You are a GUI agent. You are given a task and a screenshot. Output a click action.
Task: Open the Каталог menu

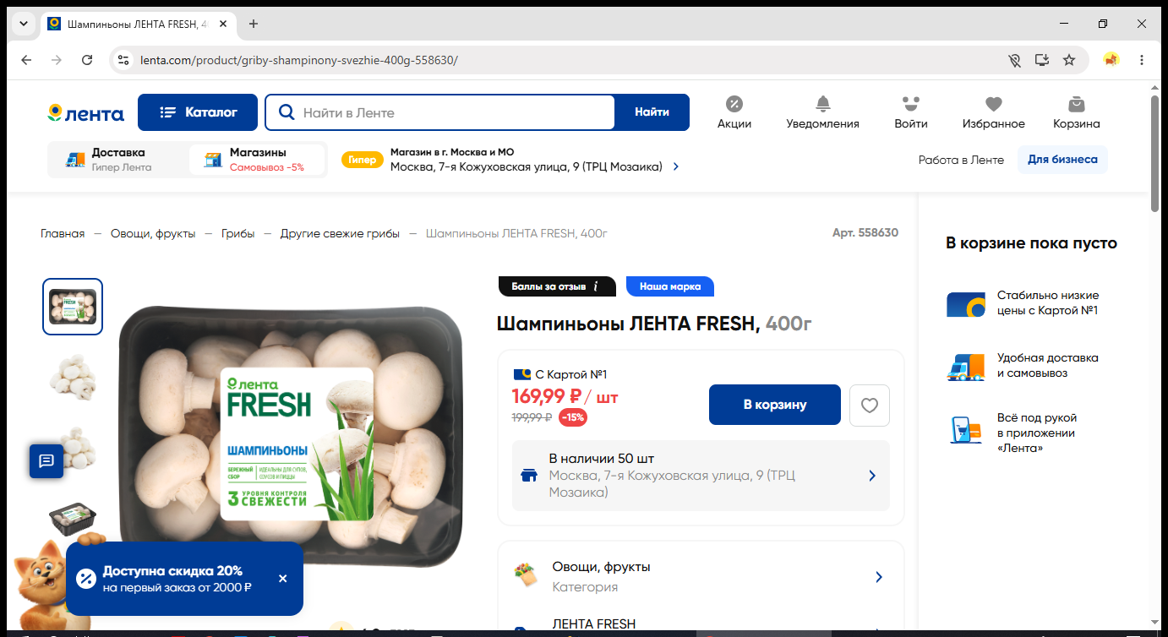pyautogui.click(x=198, y=112)
